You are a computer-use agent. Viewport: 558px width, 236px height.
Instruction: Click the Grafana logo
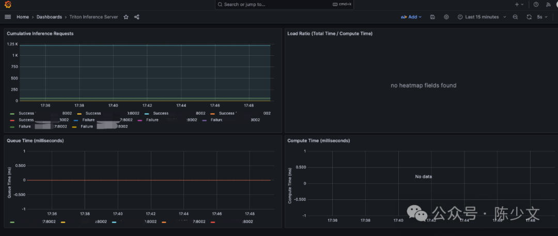click(8, 5)
